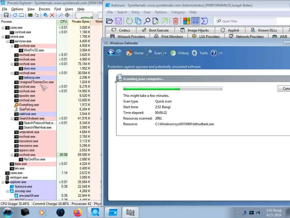Click the Open folder icon in Autoruns toolbar

110,21
